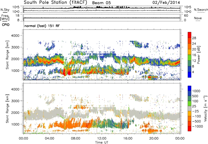Select the "Freq. [MHz]" axis label

(5, 18)
